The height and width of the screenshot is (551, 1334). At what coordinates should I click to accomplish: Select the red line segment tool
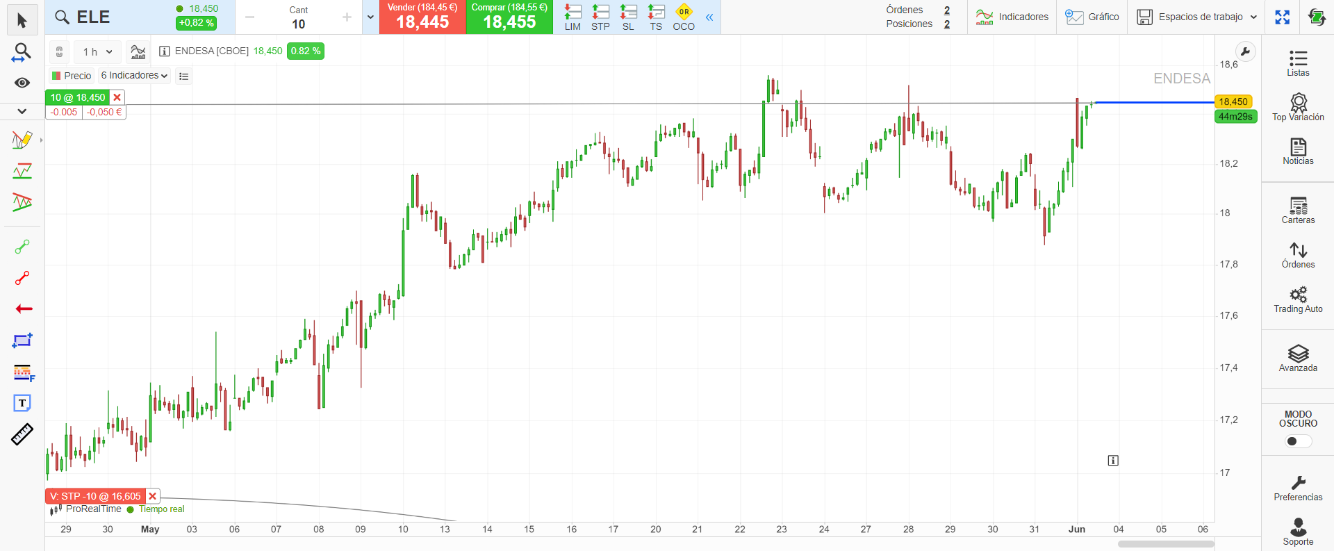(x=22, y=278)
